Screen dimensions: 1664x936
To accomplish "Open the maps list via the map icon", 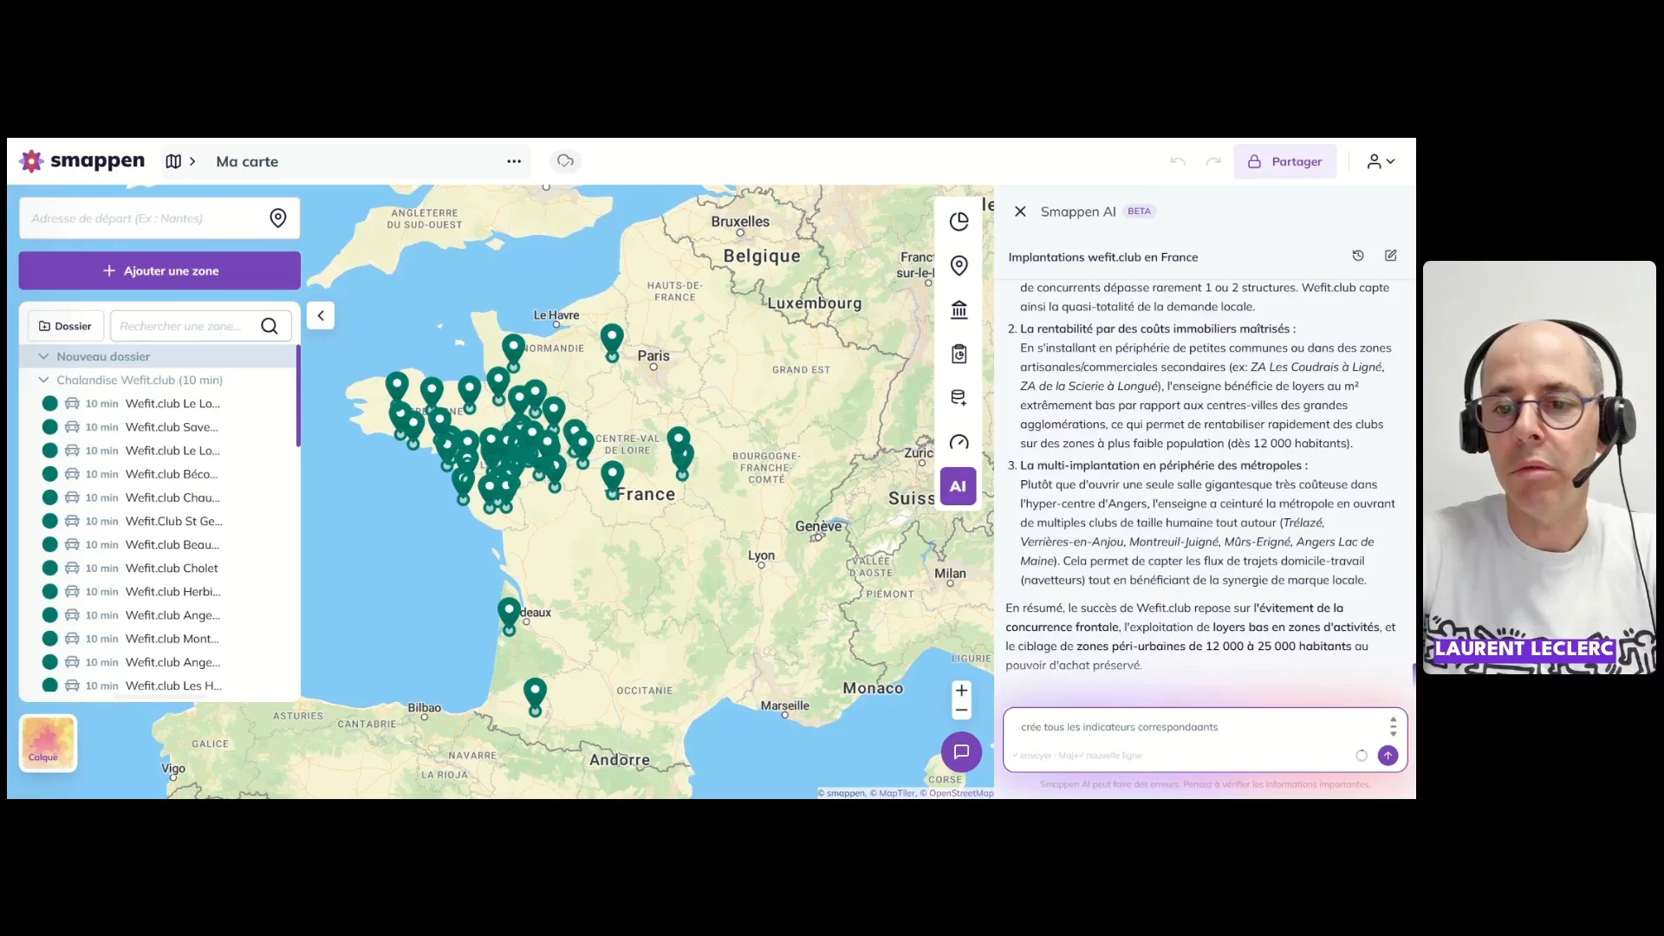I will coord(173,161).
